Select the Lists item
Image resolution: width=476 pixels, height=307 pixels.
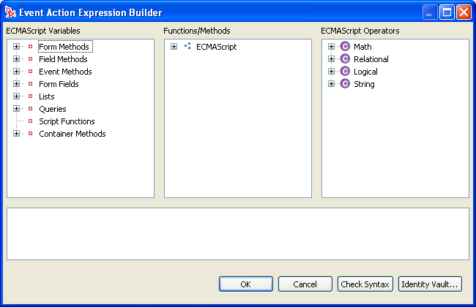pos(46,96)
